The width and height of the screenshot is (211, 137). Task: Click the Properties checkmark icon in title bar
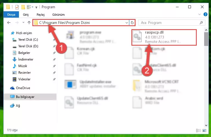17,7
